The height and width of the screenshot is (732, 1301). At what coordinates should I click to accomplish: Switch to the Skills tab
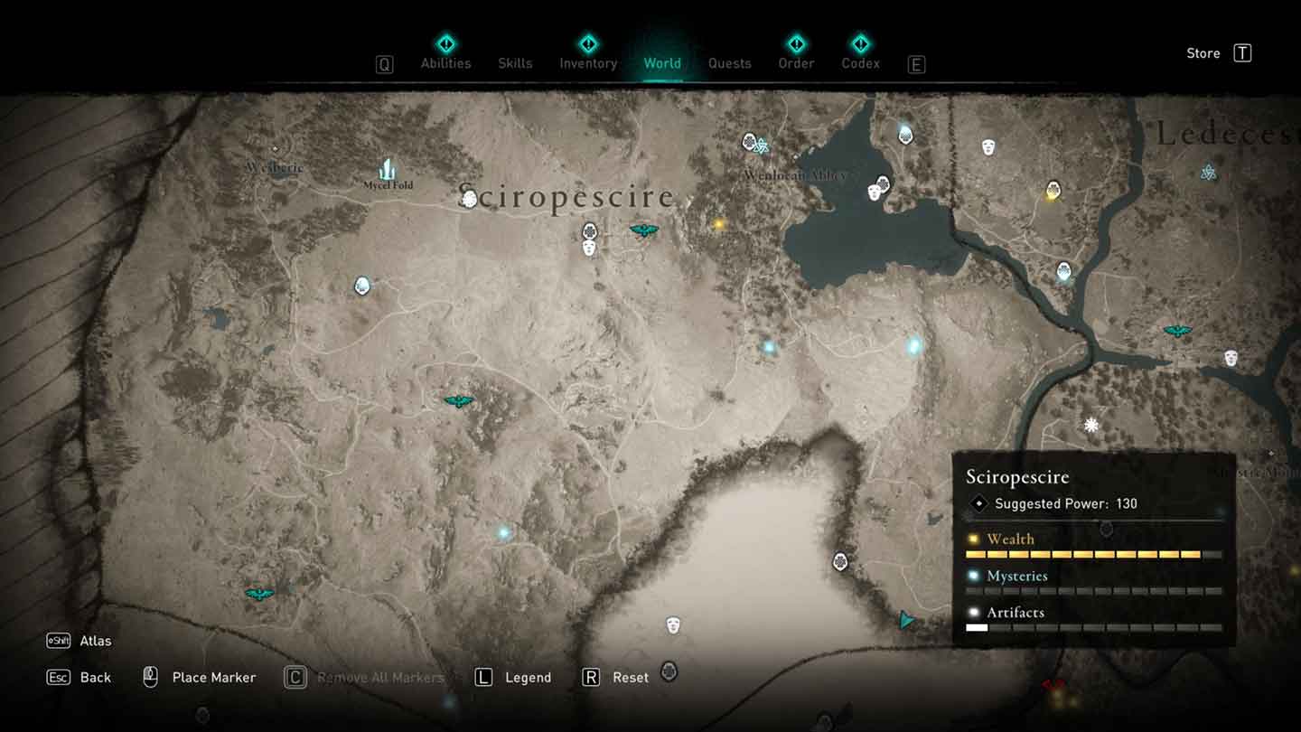point(515,62)
